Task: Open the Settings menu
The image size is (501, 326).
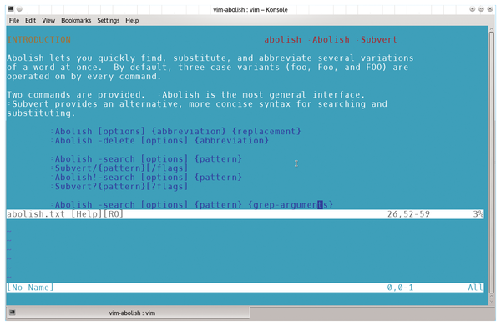Action: tap(109, 20)
